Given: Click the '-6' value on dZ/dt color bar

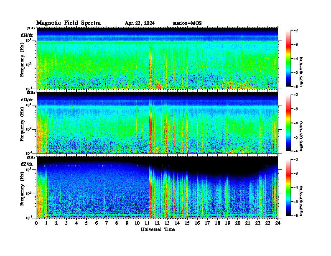Looking at the screenshot, I should tap(296, 215).
